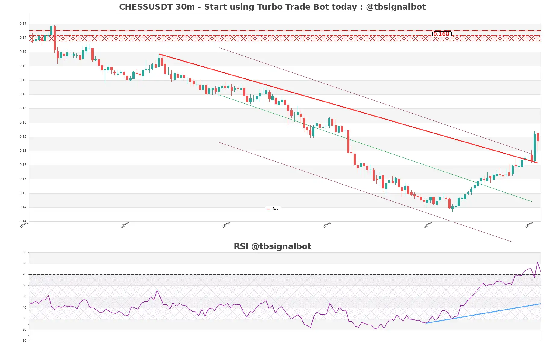
Task: Click the 10 value on RSI axis
Action: pos(24,340)
